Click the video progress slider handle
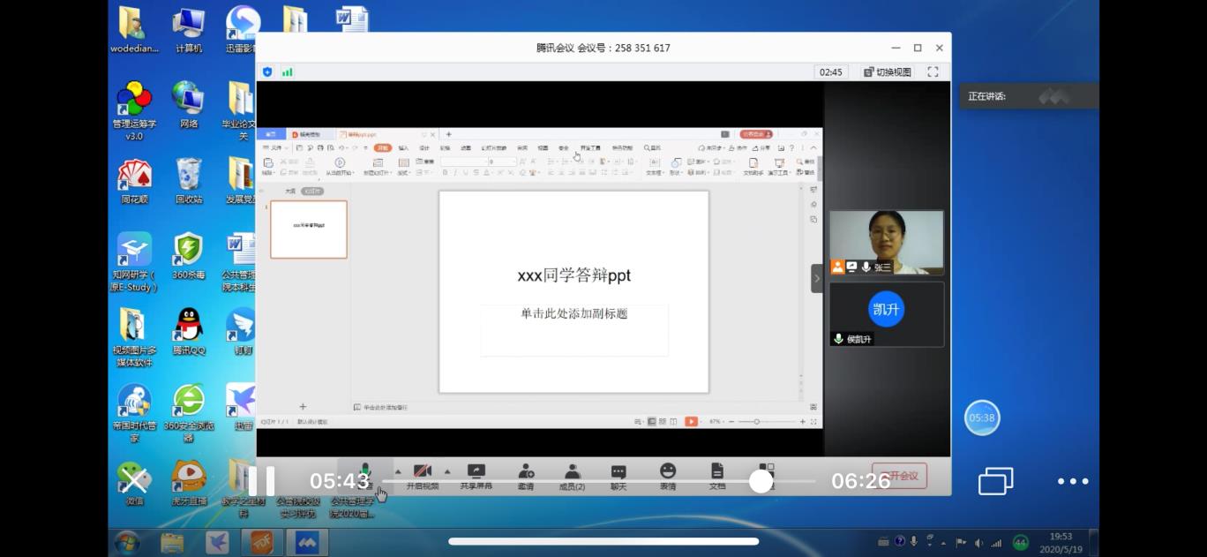The height and width of the screenshot is (557, 1207). 761,481
